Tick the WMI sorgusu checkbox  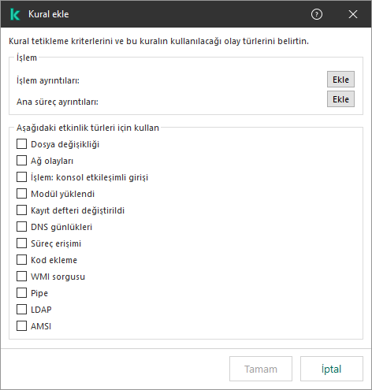pyautogui.click(x=21, y=277)
